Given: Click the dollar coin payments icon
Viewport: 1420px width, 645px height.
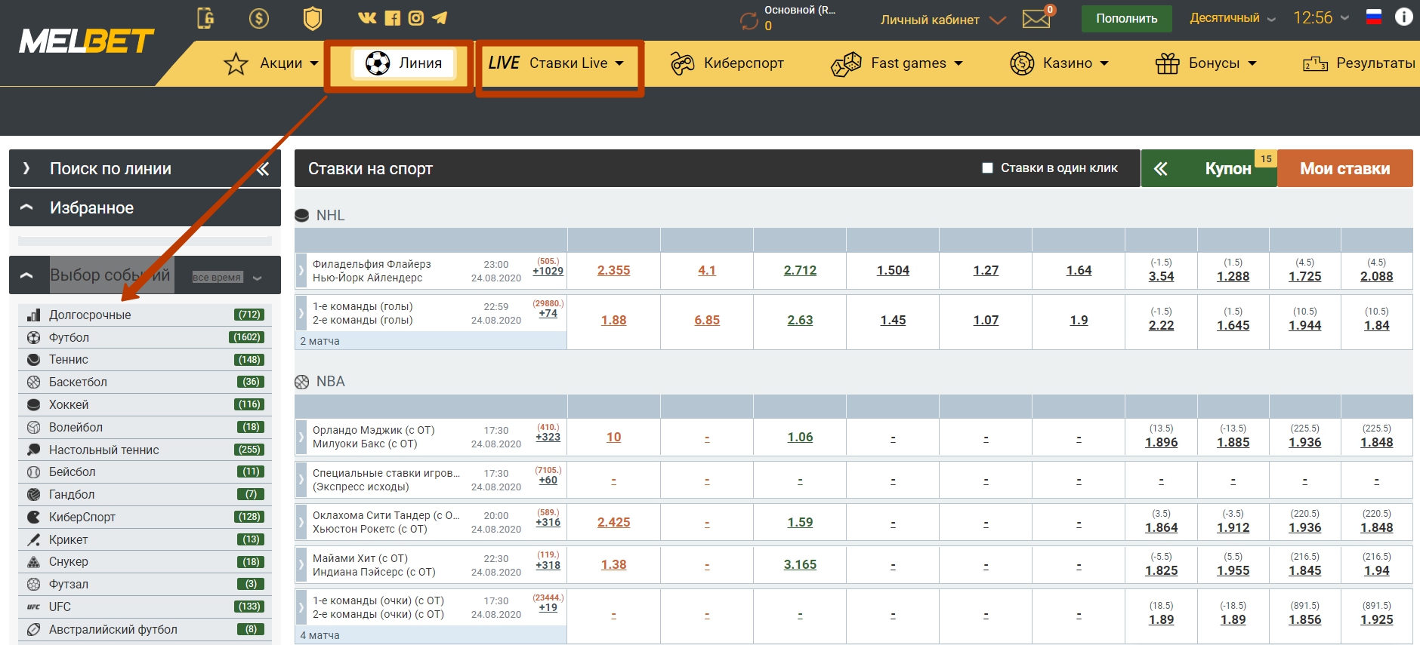Looking at the screenshot, I should click(x=259, y=18).
